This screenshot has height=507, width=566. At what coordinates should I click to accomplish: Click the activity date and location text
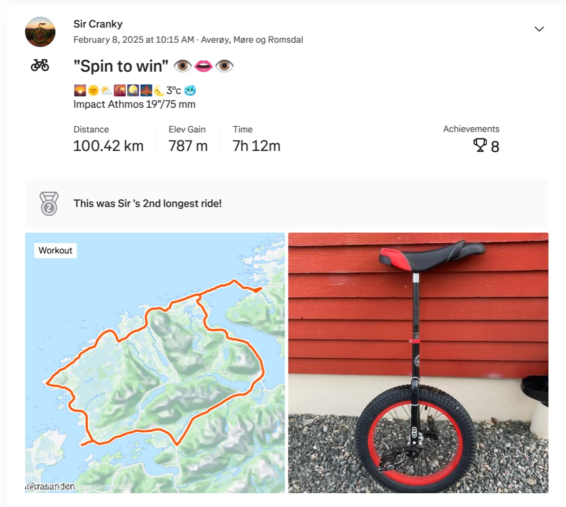coord(188,40)
